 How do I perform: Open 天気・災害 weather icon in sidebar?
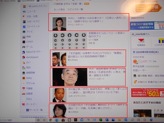(24, 16)
